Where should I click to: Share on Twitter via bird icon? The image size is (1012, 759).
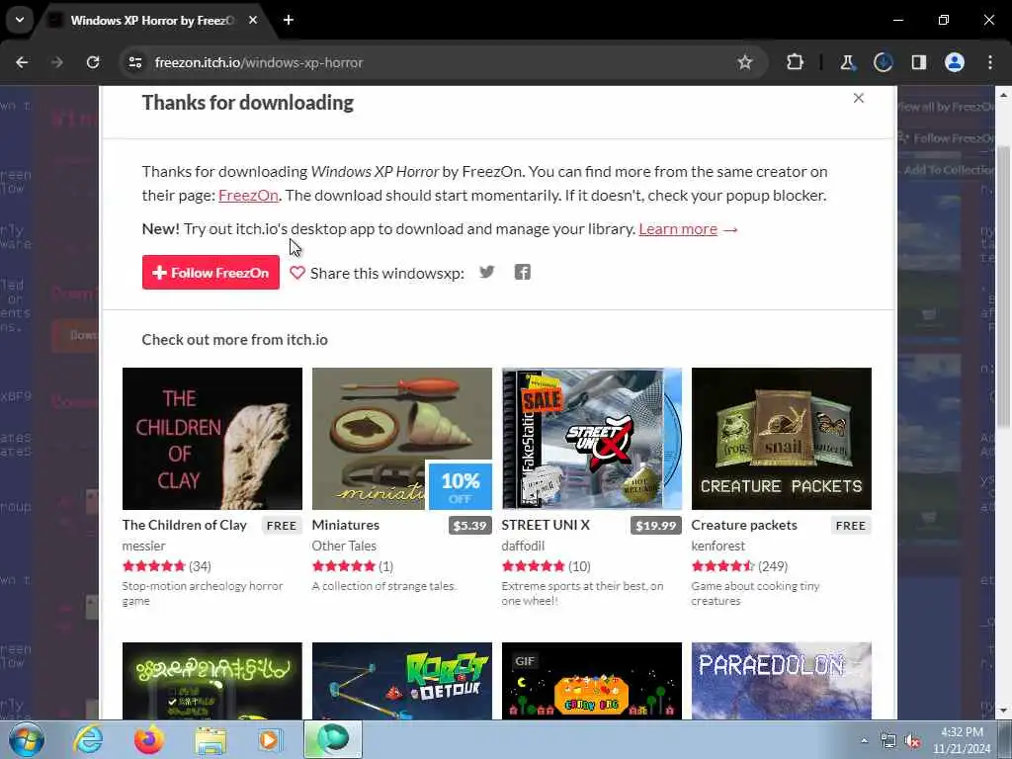tap(486, 273)
